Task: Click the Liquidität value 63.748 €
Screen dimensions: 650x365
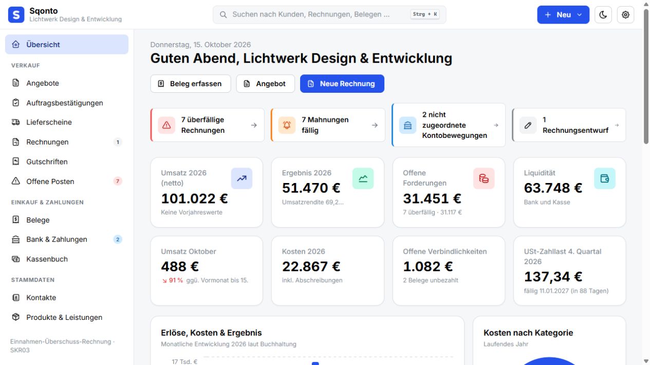Action: tap(553, 188)
